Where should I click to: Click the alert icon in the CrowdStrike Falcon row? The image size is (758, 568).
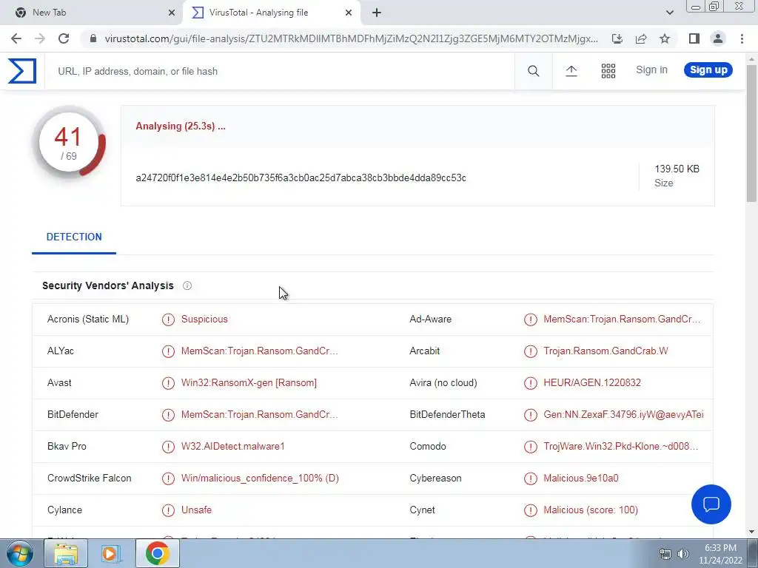coord(168,479)
